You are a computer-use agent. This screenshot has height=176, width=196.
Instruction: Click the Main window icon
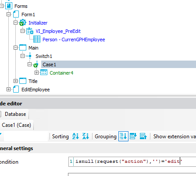coord(23,47)
